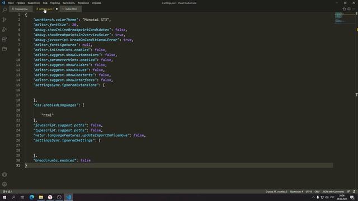Click the VS Code logo in title bar
This screenshot has height=201, width=358.
(x=3, y=3)
